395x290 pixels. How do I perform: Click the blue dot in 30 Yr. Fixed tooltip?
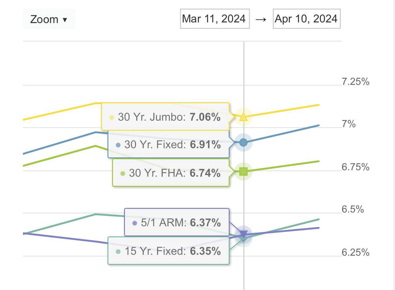point(118,145)
